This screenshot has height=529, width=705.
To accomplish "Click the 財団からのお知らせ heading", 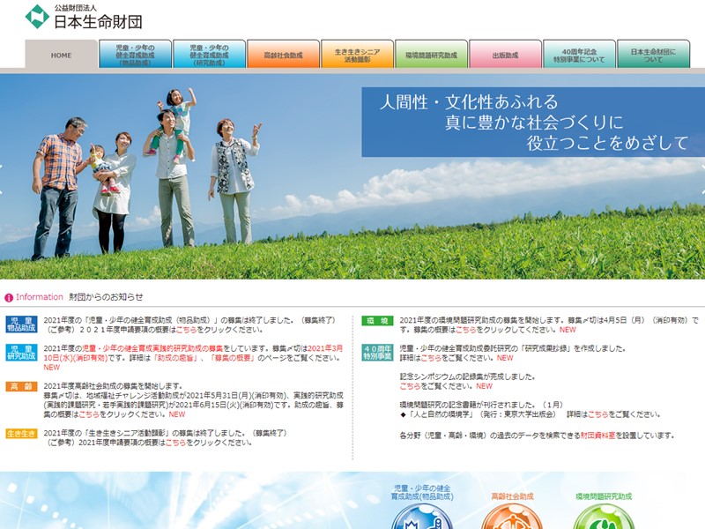I will 106,297.
